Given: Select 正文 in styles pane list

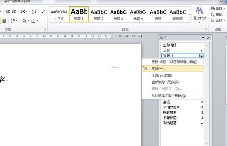Looking at the screenshot, I should (182, 50).
